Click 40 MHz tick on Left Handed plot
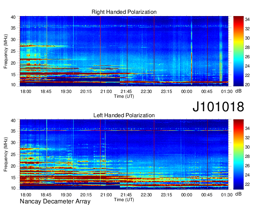 13,121
